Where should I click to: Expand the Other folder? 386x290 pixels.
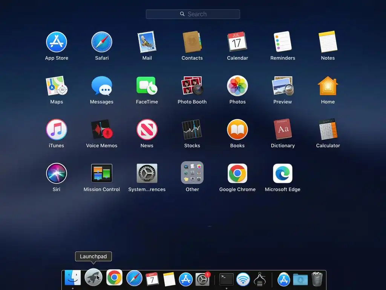coord(192,173)
